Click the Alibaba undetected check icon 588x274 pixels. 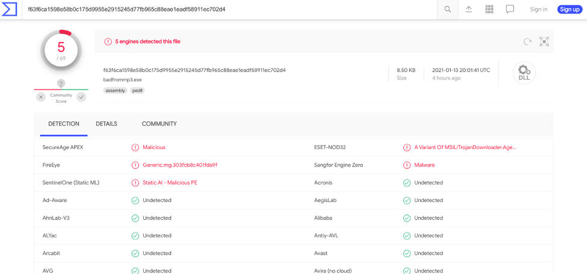coord(406,218)
